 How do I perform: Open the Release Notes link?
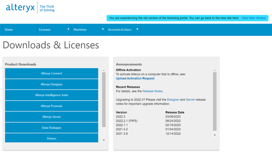(152, 91)
